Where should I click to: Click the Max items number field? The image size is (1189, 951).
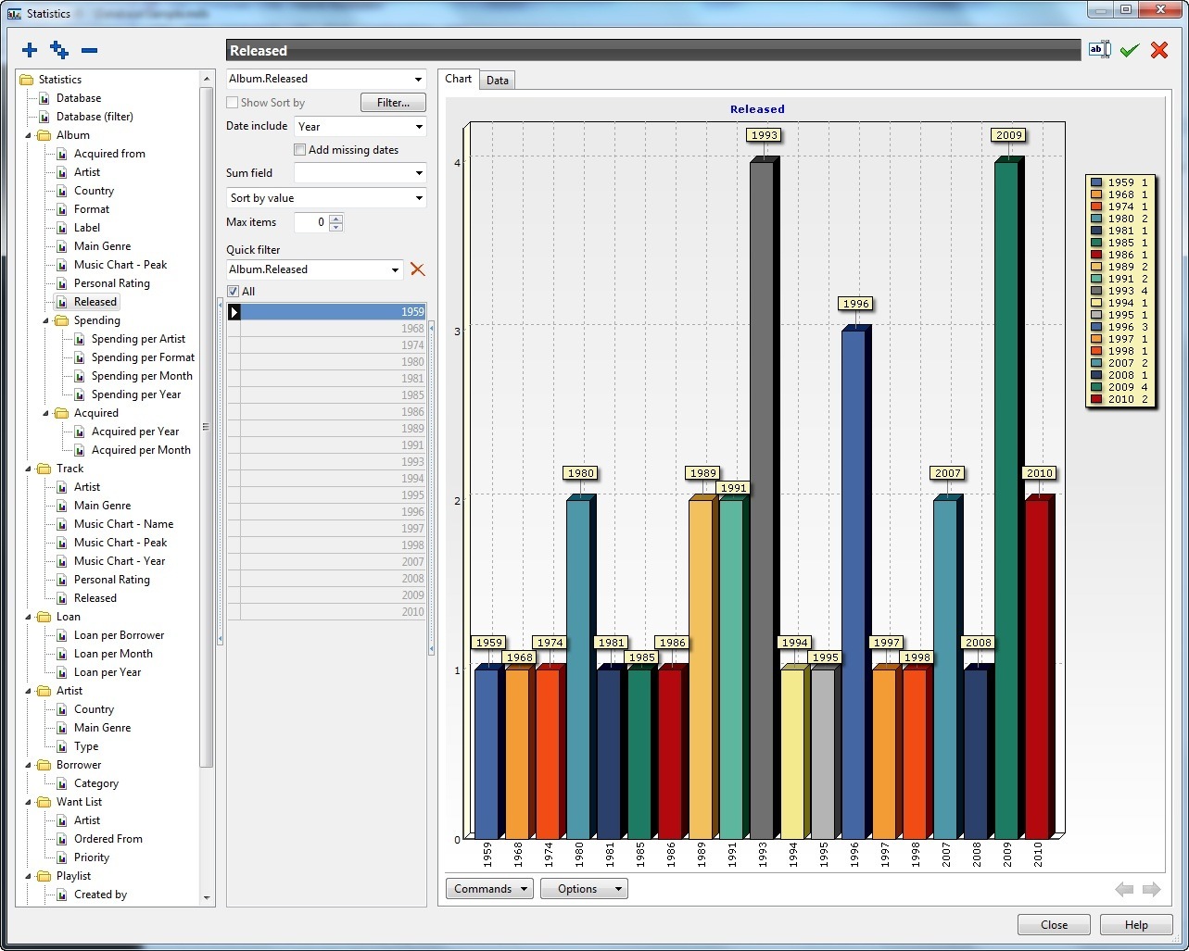(311, 222)
